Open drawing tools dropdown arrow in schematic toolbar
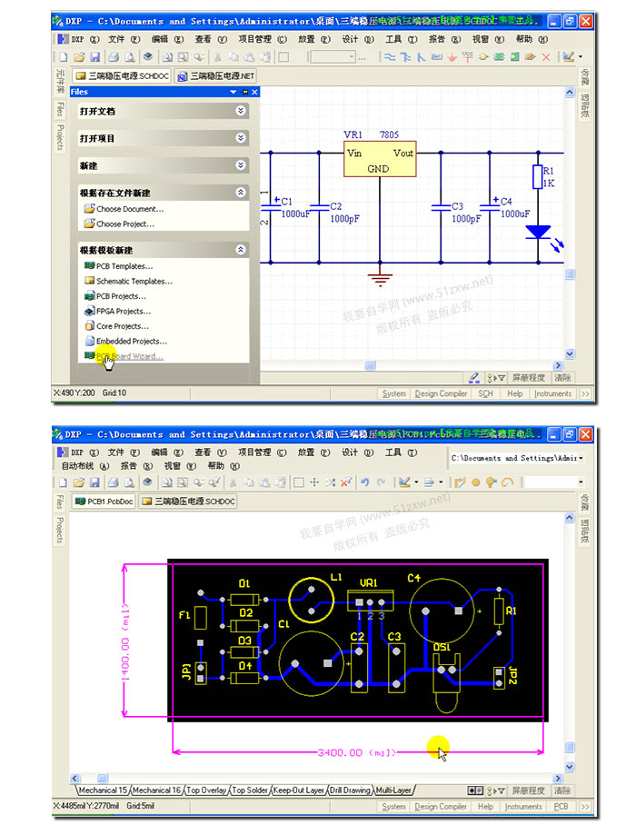The image size is (636, 835). coord(580,57)
